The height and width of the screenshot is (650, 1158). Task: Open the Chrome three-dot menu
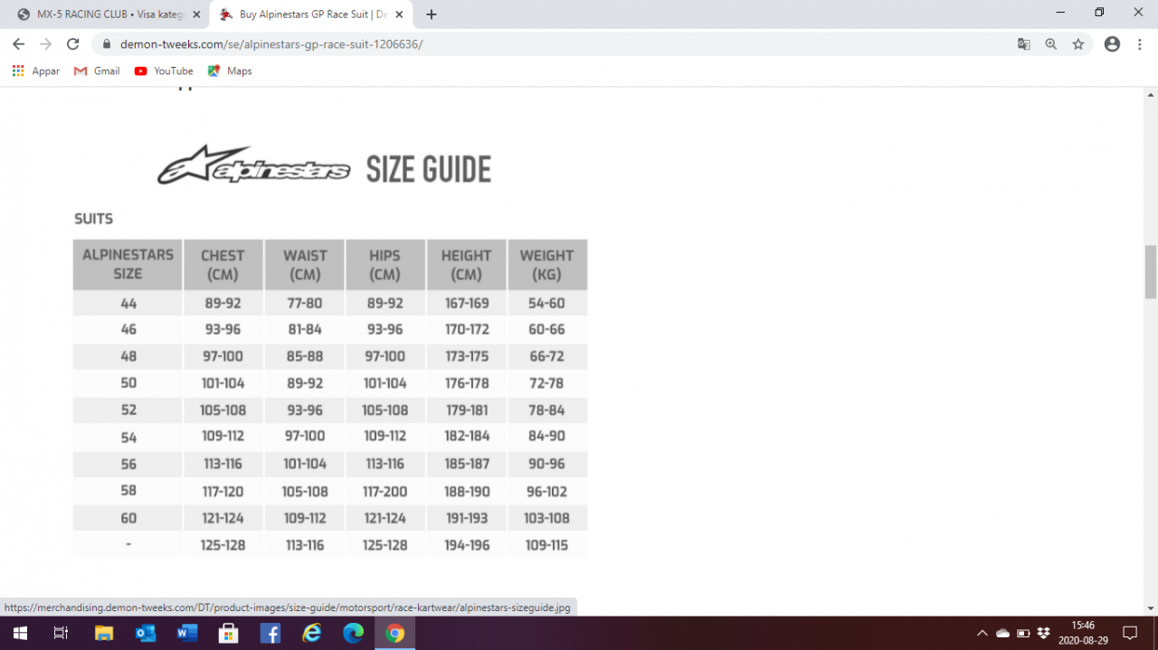click(x=1140, y=43)
